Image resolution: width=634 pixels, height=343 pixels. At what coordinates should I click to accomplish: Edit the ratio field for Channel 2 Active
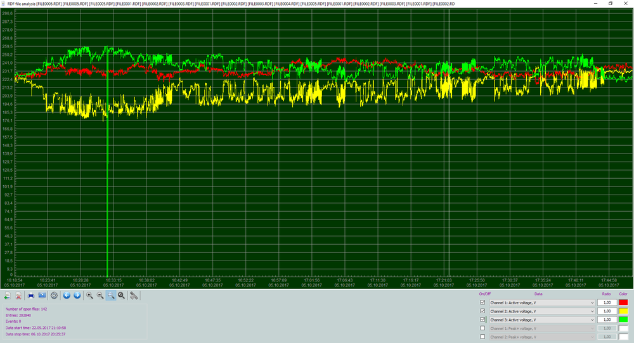click(607, 311)
